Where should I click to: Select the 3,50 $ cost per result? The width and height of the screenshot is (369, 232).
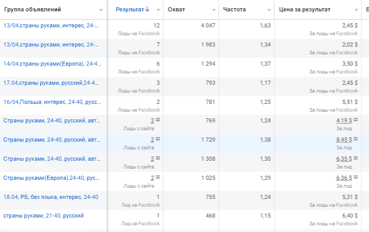350,64
